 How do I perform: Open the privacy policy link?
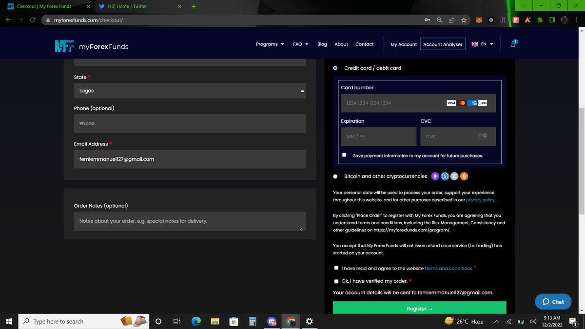tap(480, 200)
